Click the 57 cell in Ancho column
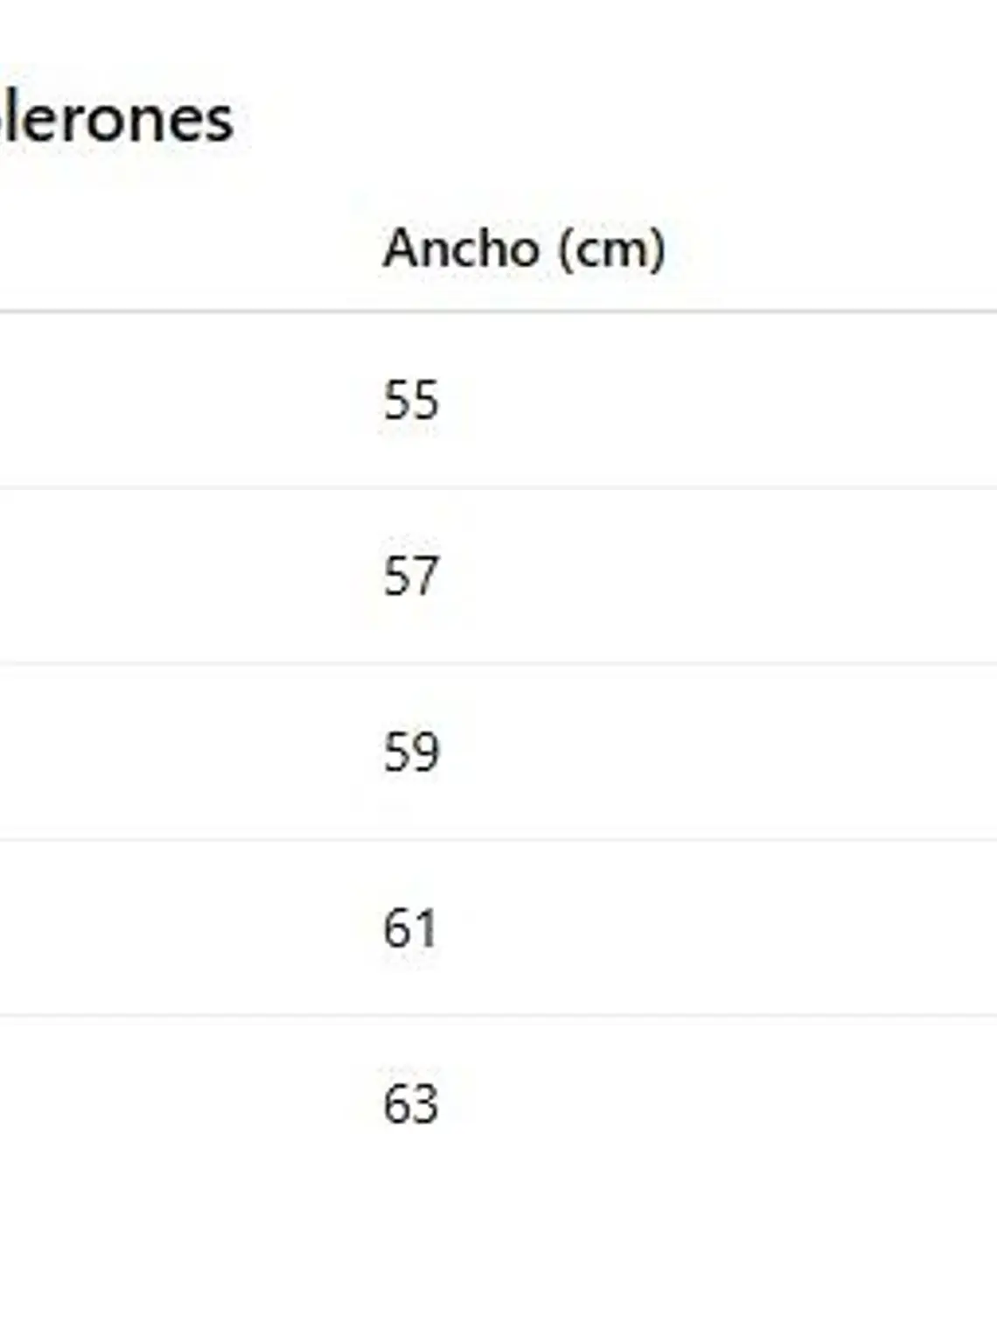The height and width of the screenshot is (1330, 997). click(411, 577)
